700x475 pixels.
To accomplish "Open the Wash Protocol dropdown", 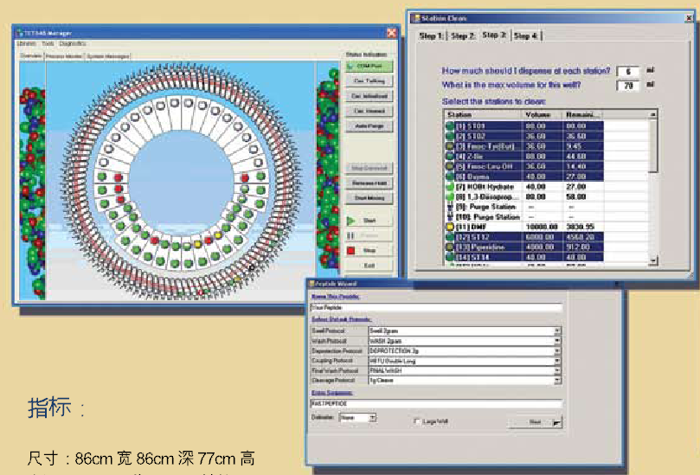I will 557,341.
